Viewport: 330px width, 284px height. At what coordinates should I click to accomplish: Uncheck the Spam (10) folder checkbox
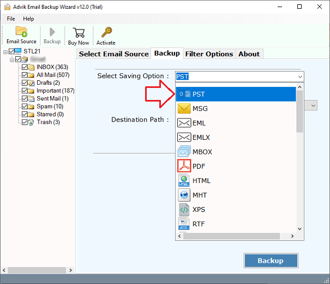[x=24, y=106]
